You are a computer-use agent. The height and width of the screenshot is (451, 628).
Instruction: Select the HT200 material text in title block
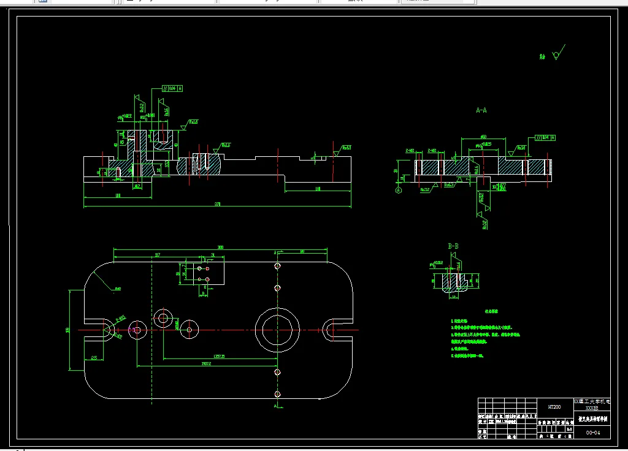click(554, 407)
